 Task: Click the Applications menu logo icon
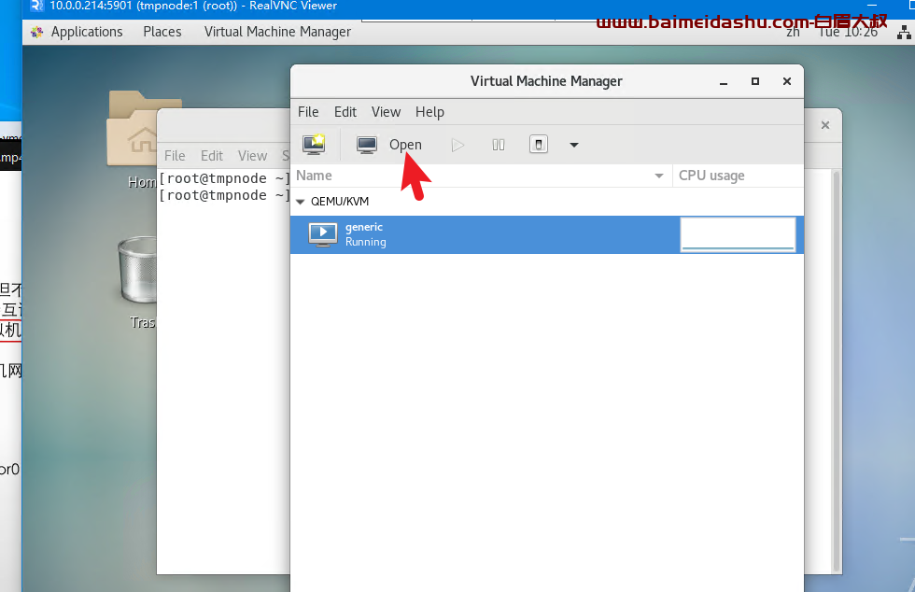click(x=36, y=32)
